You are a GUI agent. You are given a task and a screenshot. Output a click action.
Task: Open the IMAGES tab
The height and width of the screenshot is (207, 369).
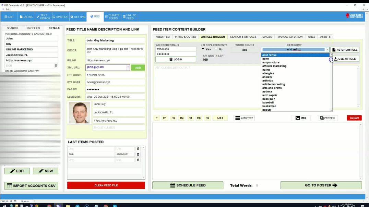(267, 37)
